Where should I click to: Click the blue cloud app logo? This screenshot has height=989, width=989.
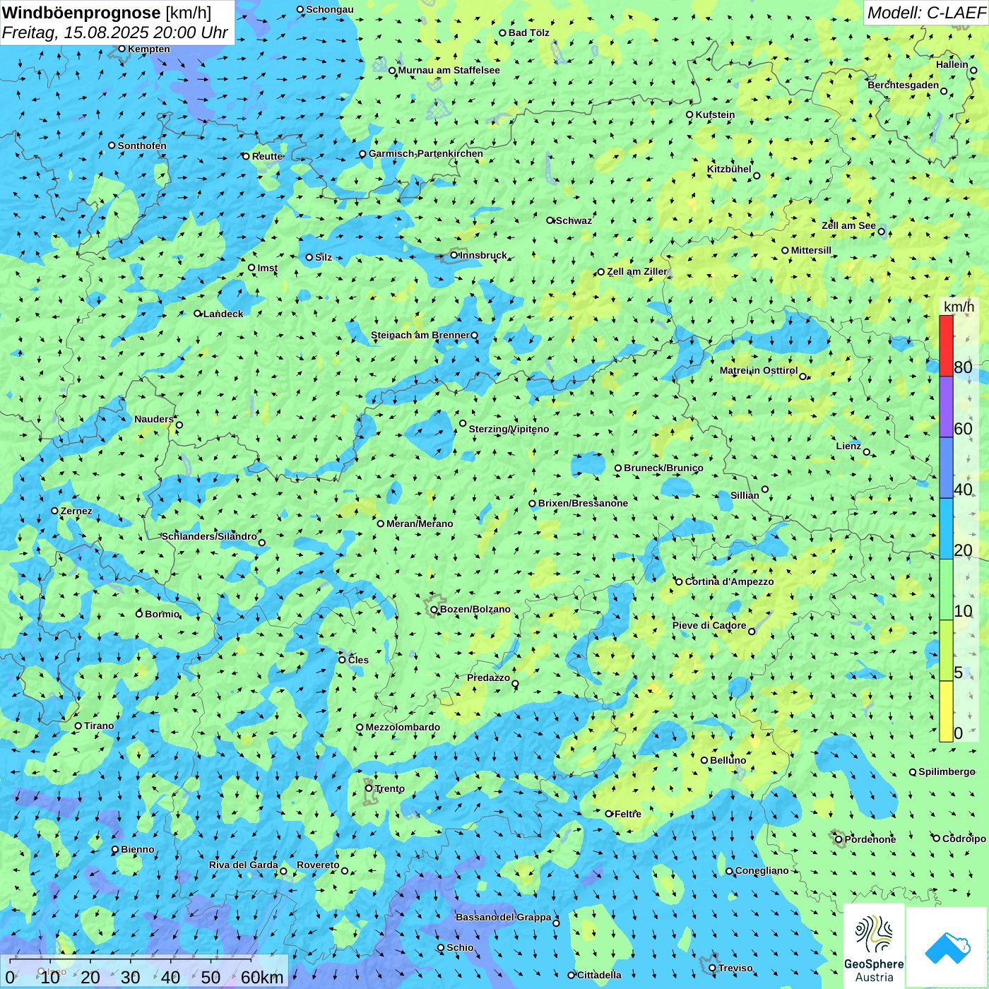[x=947, y=947]
